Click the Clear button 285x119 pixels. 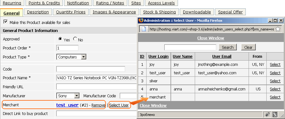[x=248, y=47]
